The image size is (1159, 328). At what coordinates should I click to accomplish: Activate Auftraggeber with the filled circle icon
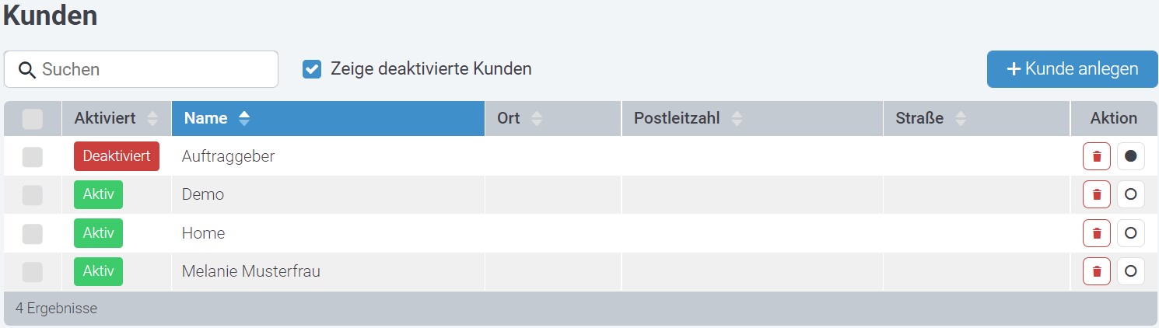tap(1131, 156)
